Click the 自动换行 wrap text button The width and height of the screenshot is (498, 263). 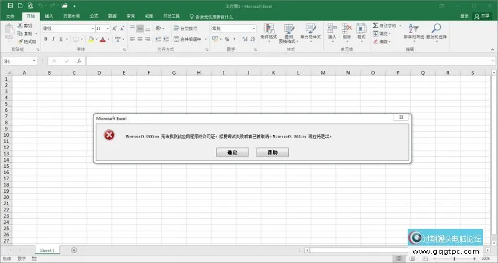(x=186, y=29)
